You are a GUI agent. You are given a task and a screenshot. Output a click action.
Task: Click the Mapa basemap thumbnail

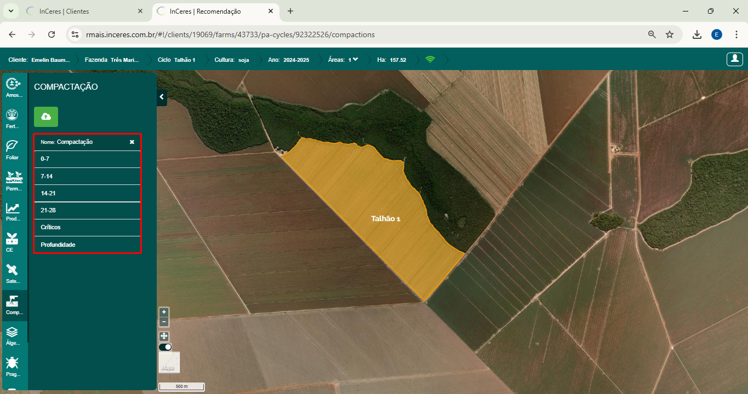[169, 362]
